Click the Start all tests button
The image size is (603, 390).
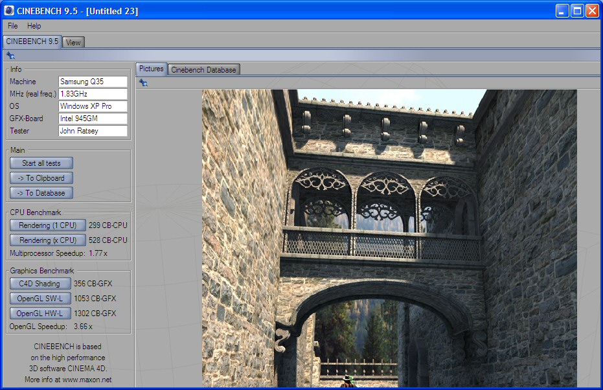(x=41, y=163)
